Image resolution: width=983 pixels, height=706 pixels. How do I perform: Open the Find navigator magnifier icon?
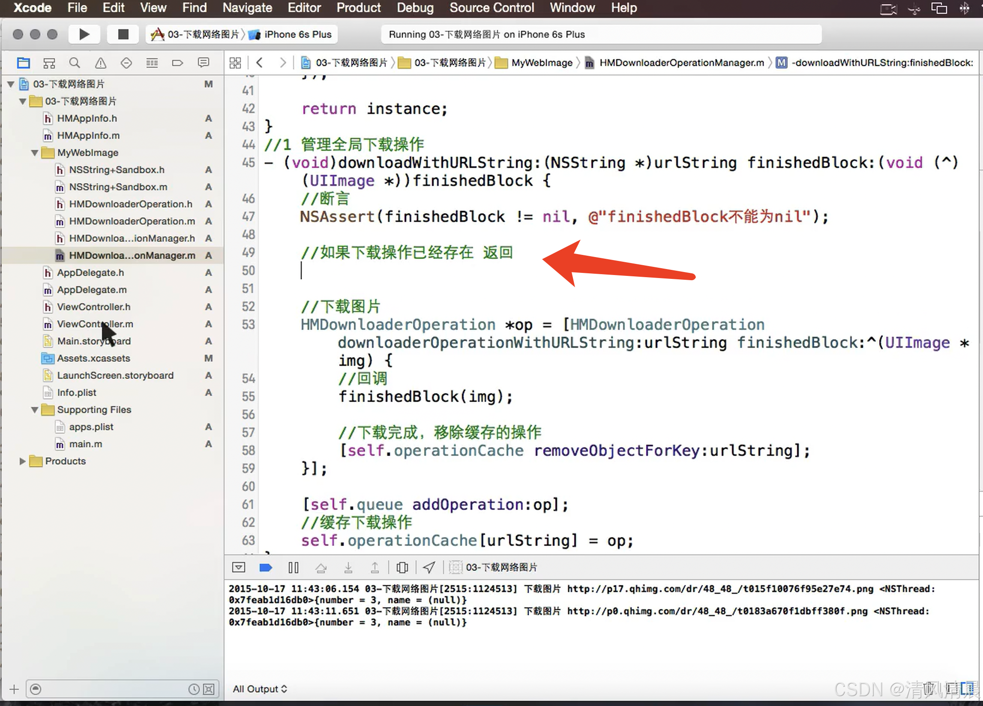(x=75, y=63)
